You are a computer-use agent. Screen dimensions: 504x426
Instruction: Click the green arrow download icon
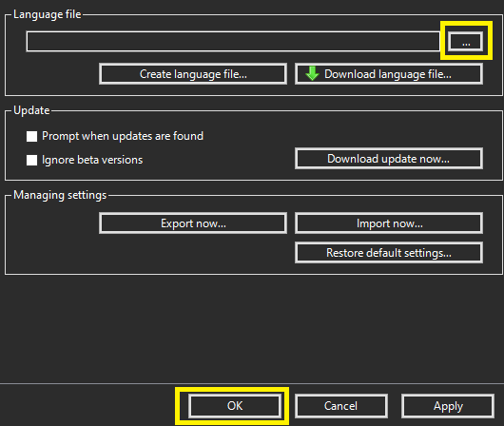tap(312, 73)
